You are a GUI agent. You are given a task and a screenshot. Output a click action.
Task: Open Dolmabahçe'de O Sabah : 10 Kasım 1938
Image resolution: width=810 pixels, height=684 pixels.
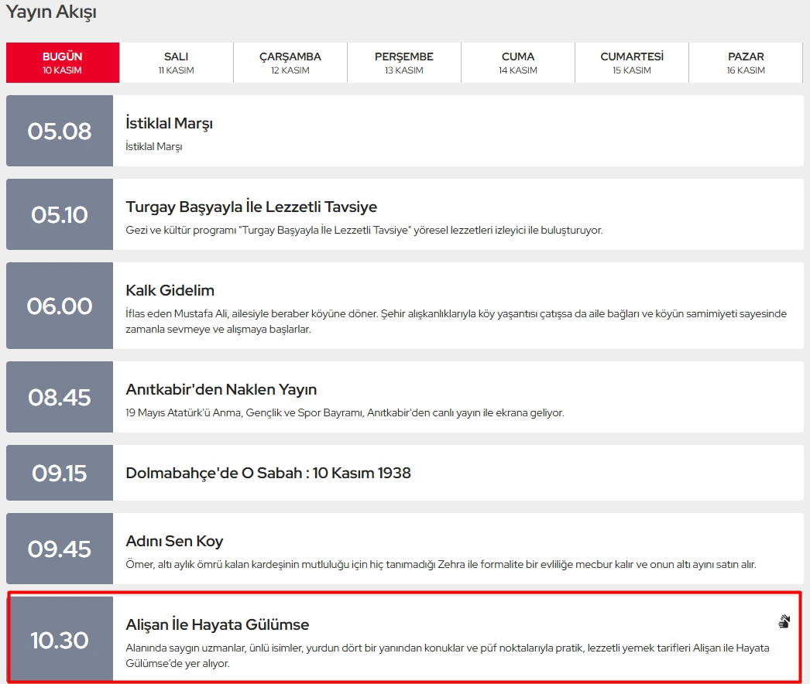[x=268, y=473]
